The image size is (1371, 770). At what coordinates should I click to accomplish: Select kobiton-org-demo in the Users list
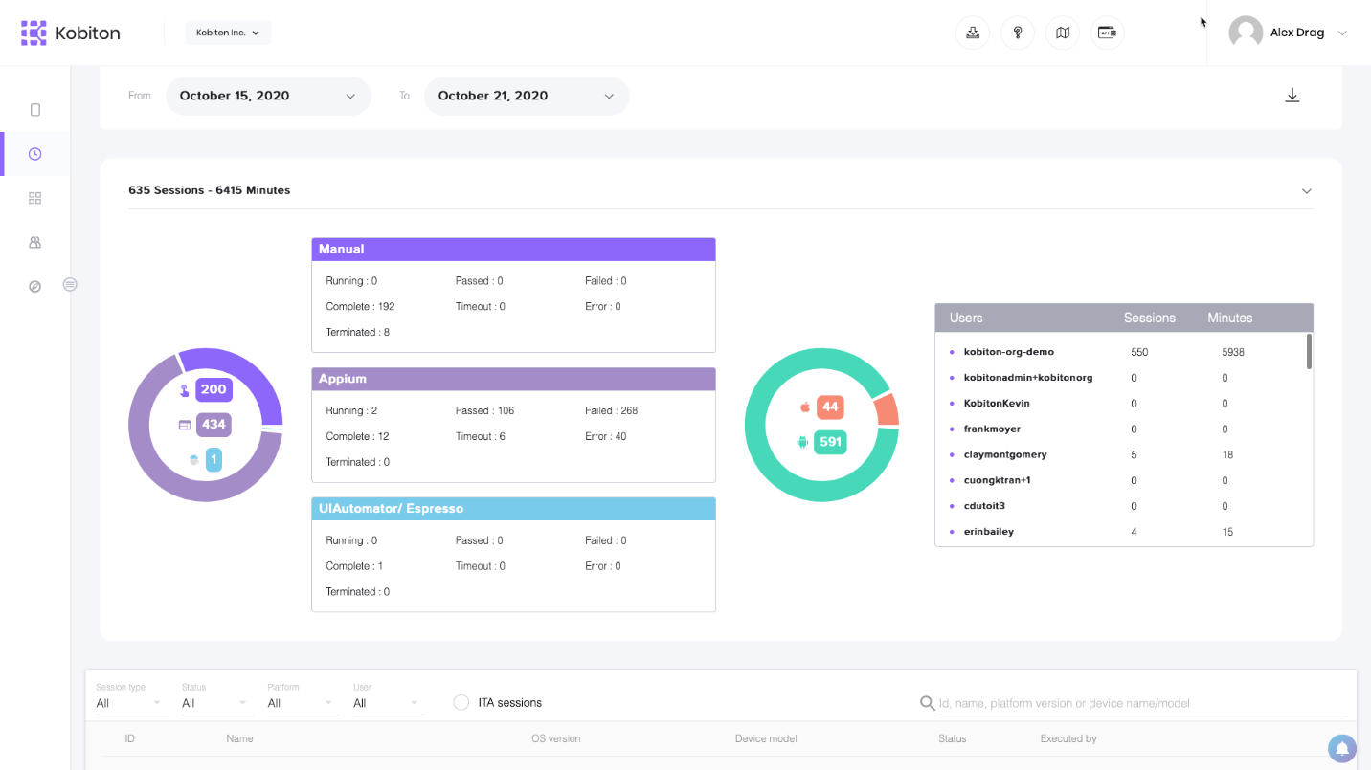[x=1008, y=352]
